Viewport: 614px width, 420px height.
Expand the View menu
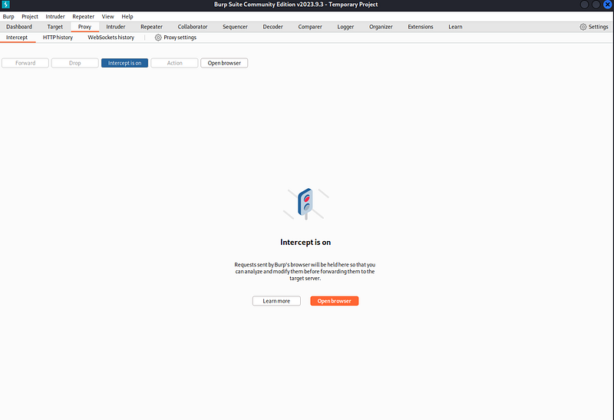coord(107,16)
